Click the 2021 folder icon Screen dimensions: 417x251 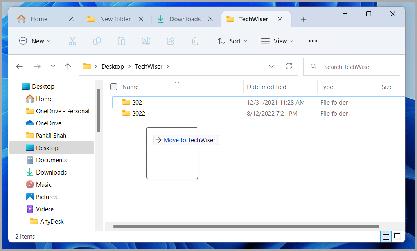[x=126, y=102]
